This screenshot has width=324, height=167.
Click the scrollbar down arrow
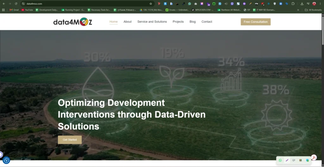coord(323,165)
